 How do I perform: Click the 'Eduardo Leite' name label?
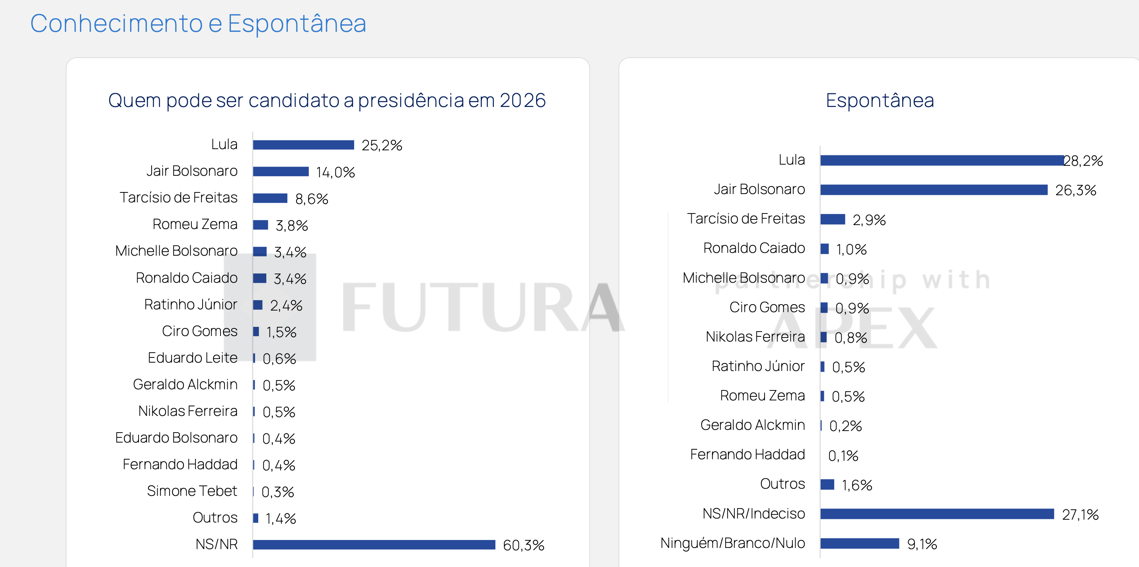coord(192,357)
